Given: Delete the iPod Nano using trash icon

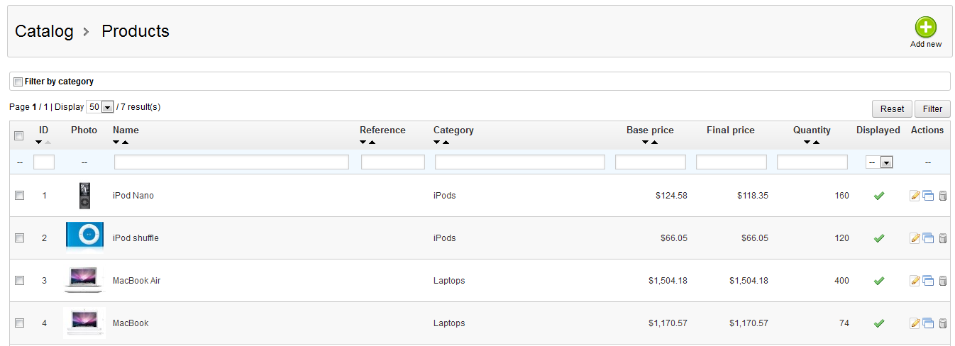Looking at the screenshot, I should (943, 196).
